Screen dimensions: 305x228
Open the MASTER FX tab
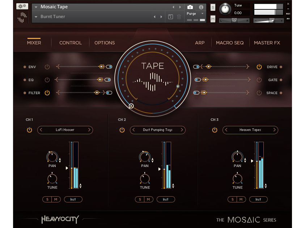coord(267,43)
